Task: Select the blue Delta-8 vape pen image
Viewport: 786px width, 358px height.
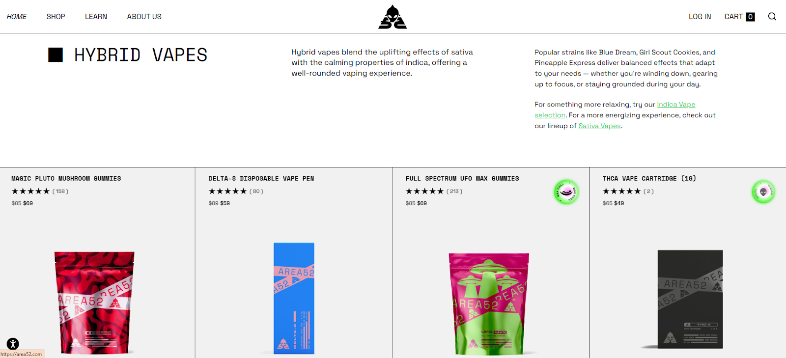Action: 294,298
